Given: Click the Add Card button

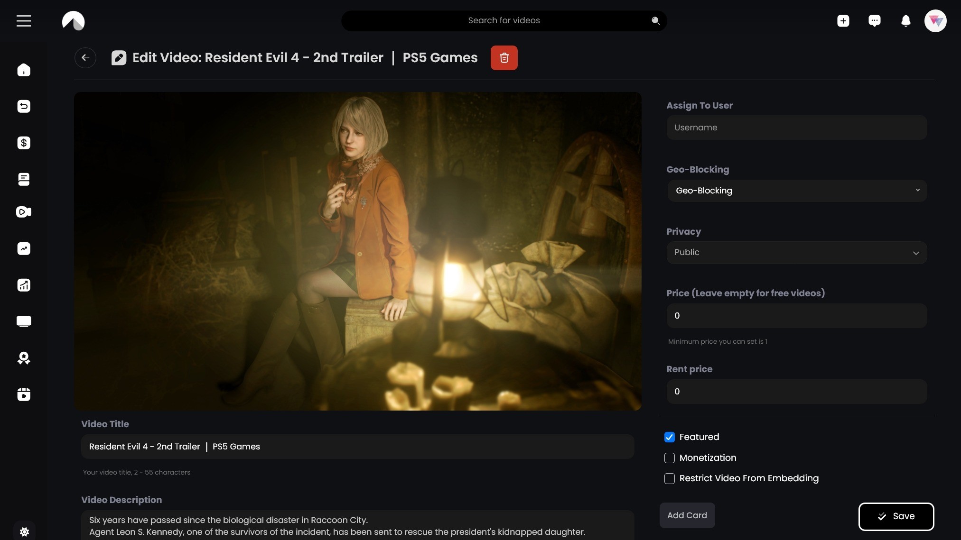Looking at the screenshot, I should 687,515.
